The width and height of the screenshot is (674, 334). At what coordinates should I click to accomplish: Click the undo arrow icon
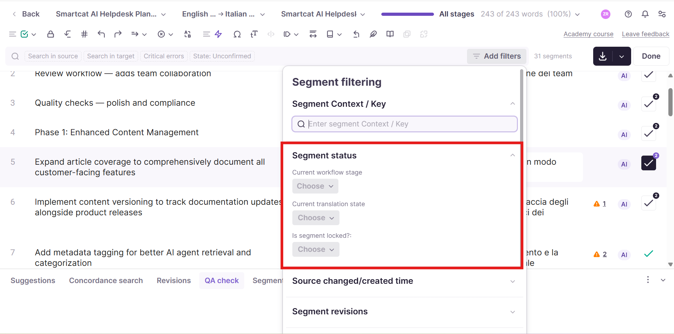[x=101, y=34]
